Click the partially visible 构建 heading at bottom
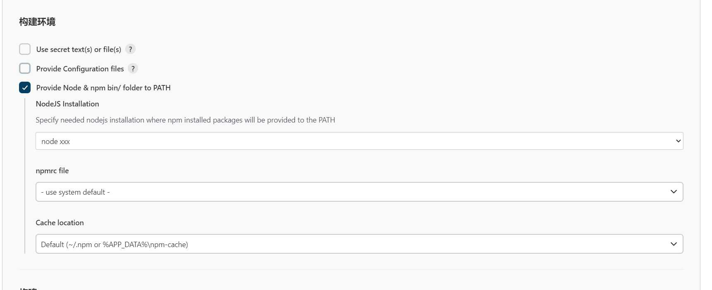The height and width of the screenshot is (290, 712). 28,288
